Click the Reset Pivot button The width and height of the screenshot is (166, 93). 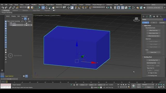[153, 52]
